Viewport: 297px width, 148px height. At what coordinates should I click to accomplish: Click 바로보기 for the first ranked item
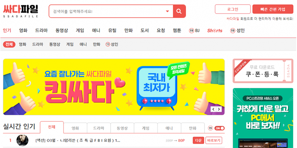(214, 141)
